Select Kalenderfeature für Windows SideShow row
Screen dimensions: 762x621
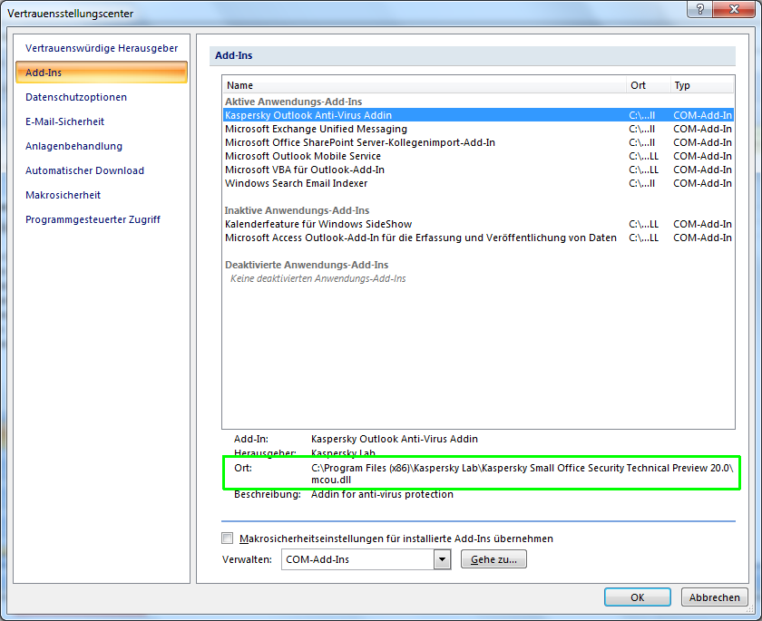coord(478,224)
